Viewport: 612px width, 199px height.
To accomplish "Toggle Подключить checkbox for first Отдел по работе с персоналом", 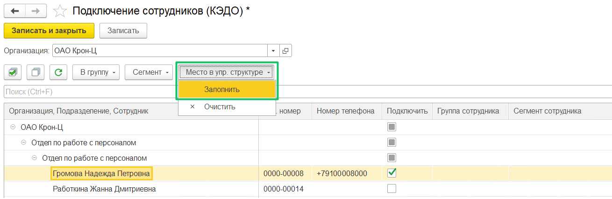I will click(391, 142).
